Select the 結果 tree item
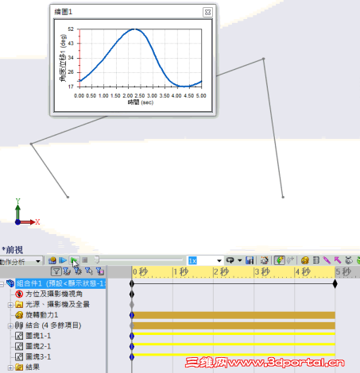The image size is (360, 373). click(x=33, y=367)
